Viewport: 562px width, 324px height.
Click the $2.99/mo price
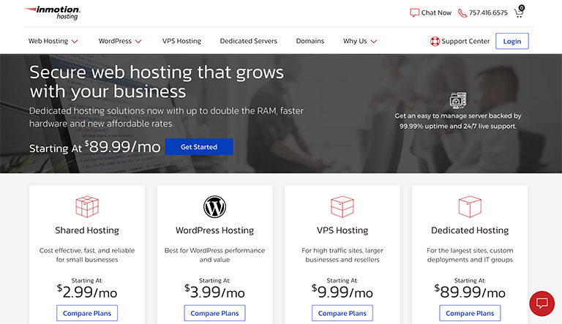click(x=87, y=292)
